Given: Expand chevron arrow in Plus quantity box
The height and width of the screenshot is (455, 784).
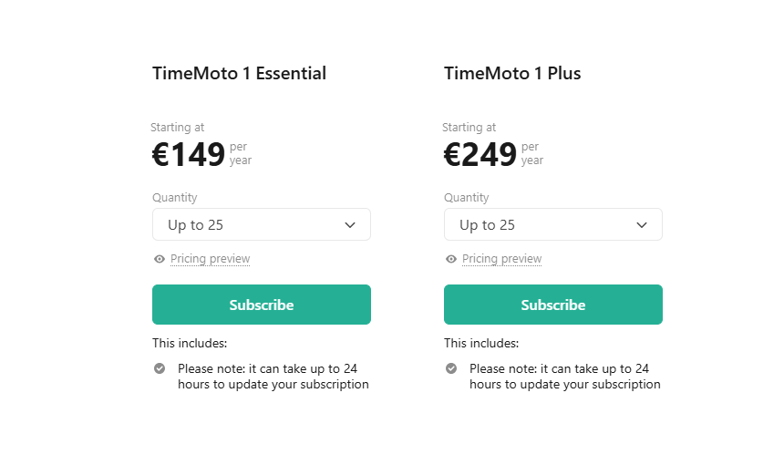Looking at the screenshot, I should (642, 225).
